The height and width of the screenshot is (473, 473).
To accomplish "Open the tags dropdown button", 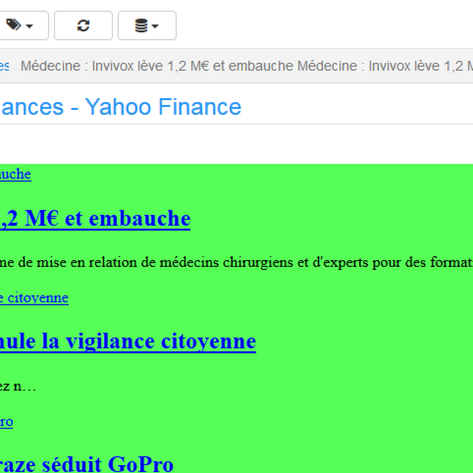I will tap(24, 26).
